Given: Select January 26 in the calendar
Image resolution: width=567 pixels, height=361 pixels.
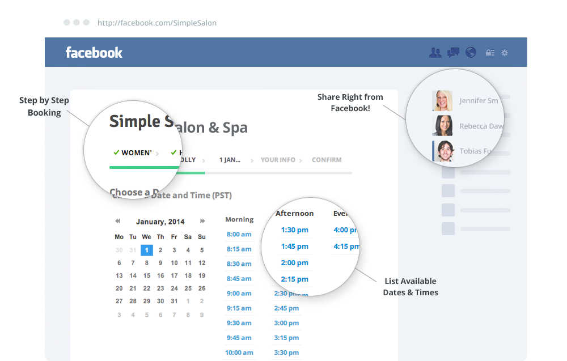Looking at the screenshot, I should point(202,288).
